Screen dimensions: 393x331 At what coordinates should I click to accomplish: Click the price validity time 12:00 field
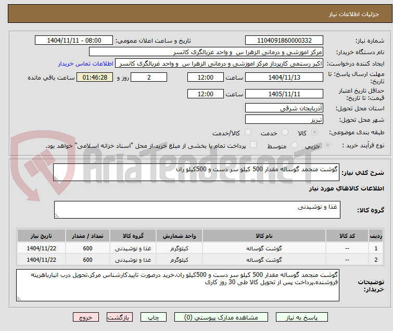(205, 94)
